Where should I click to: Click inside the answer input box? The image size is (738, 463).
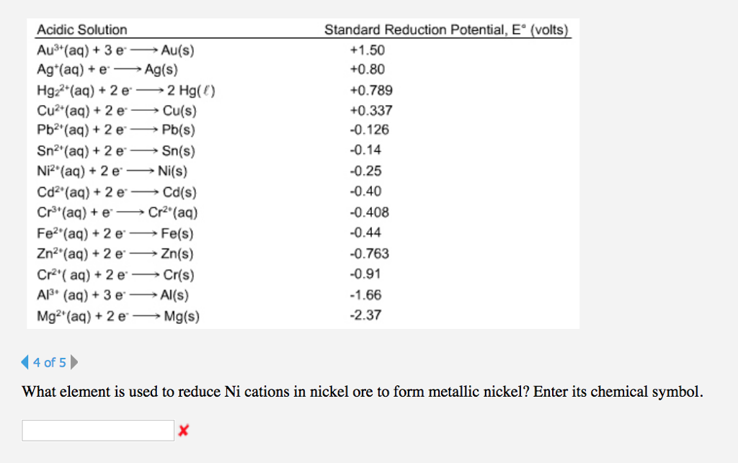pyautogui.click(x=97, y=430)
